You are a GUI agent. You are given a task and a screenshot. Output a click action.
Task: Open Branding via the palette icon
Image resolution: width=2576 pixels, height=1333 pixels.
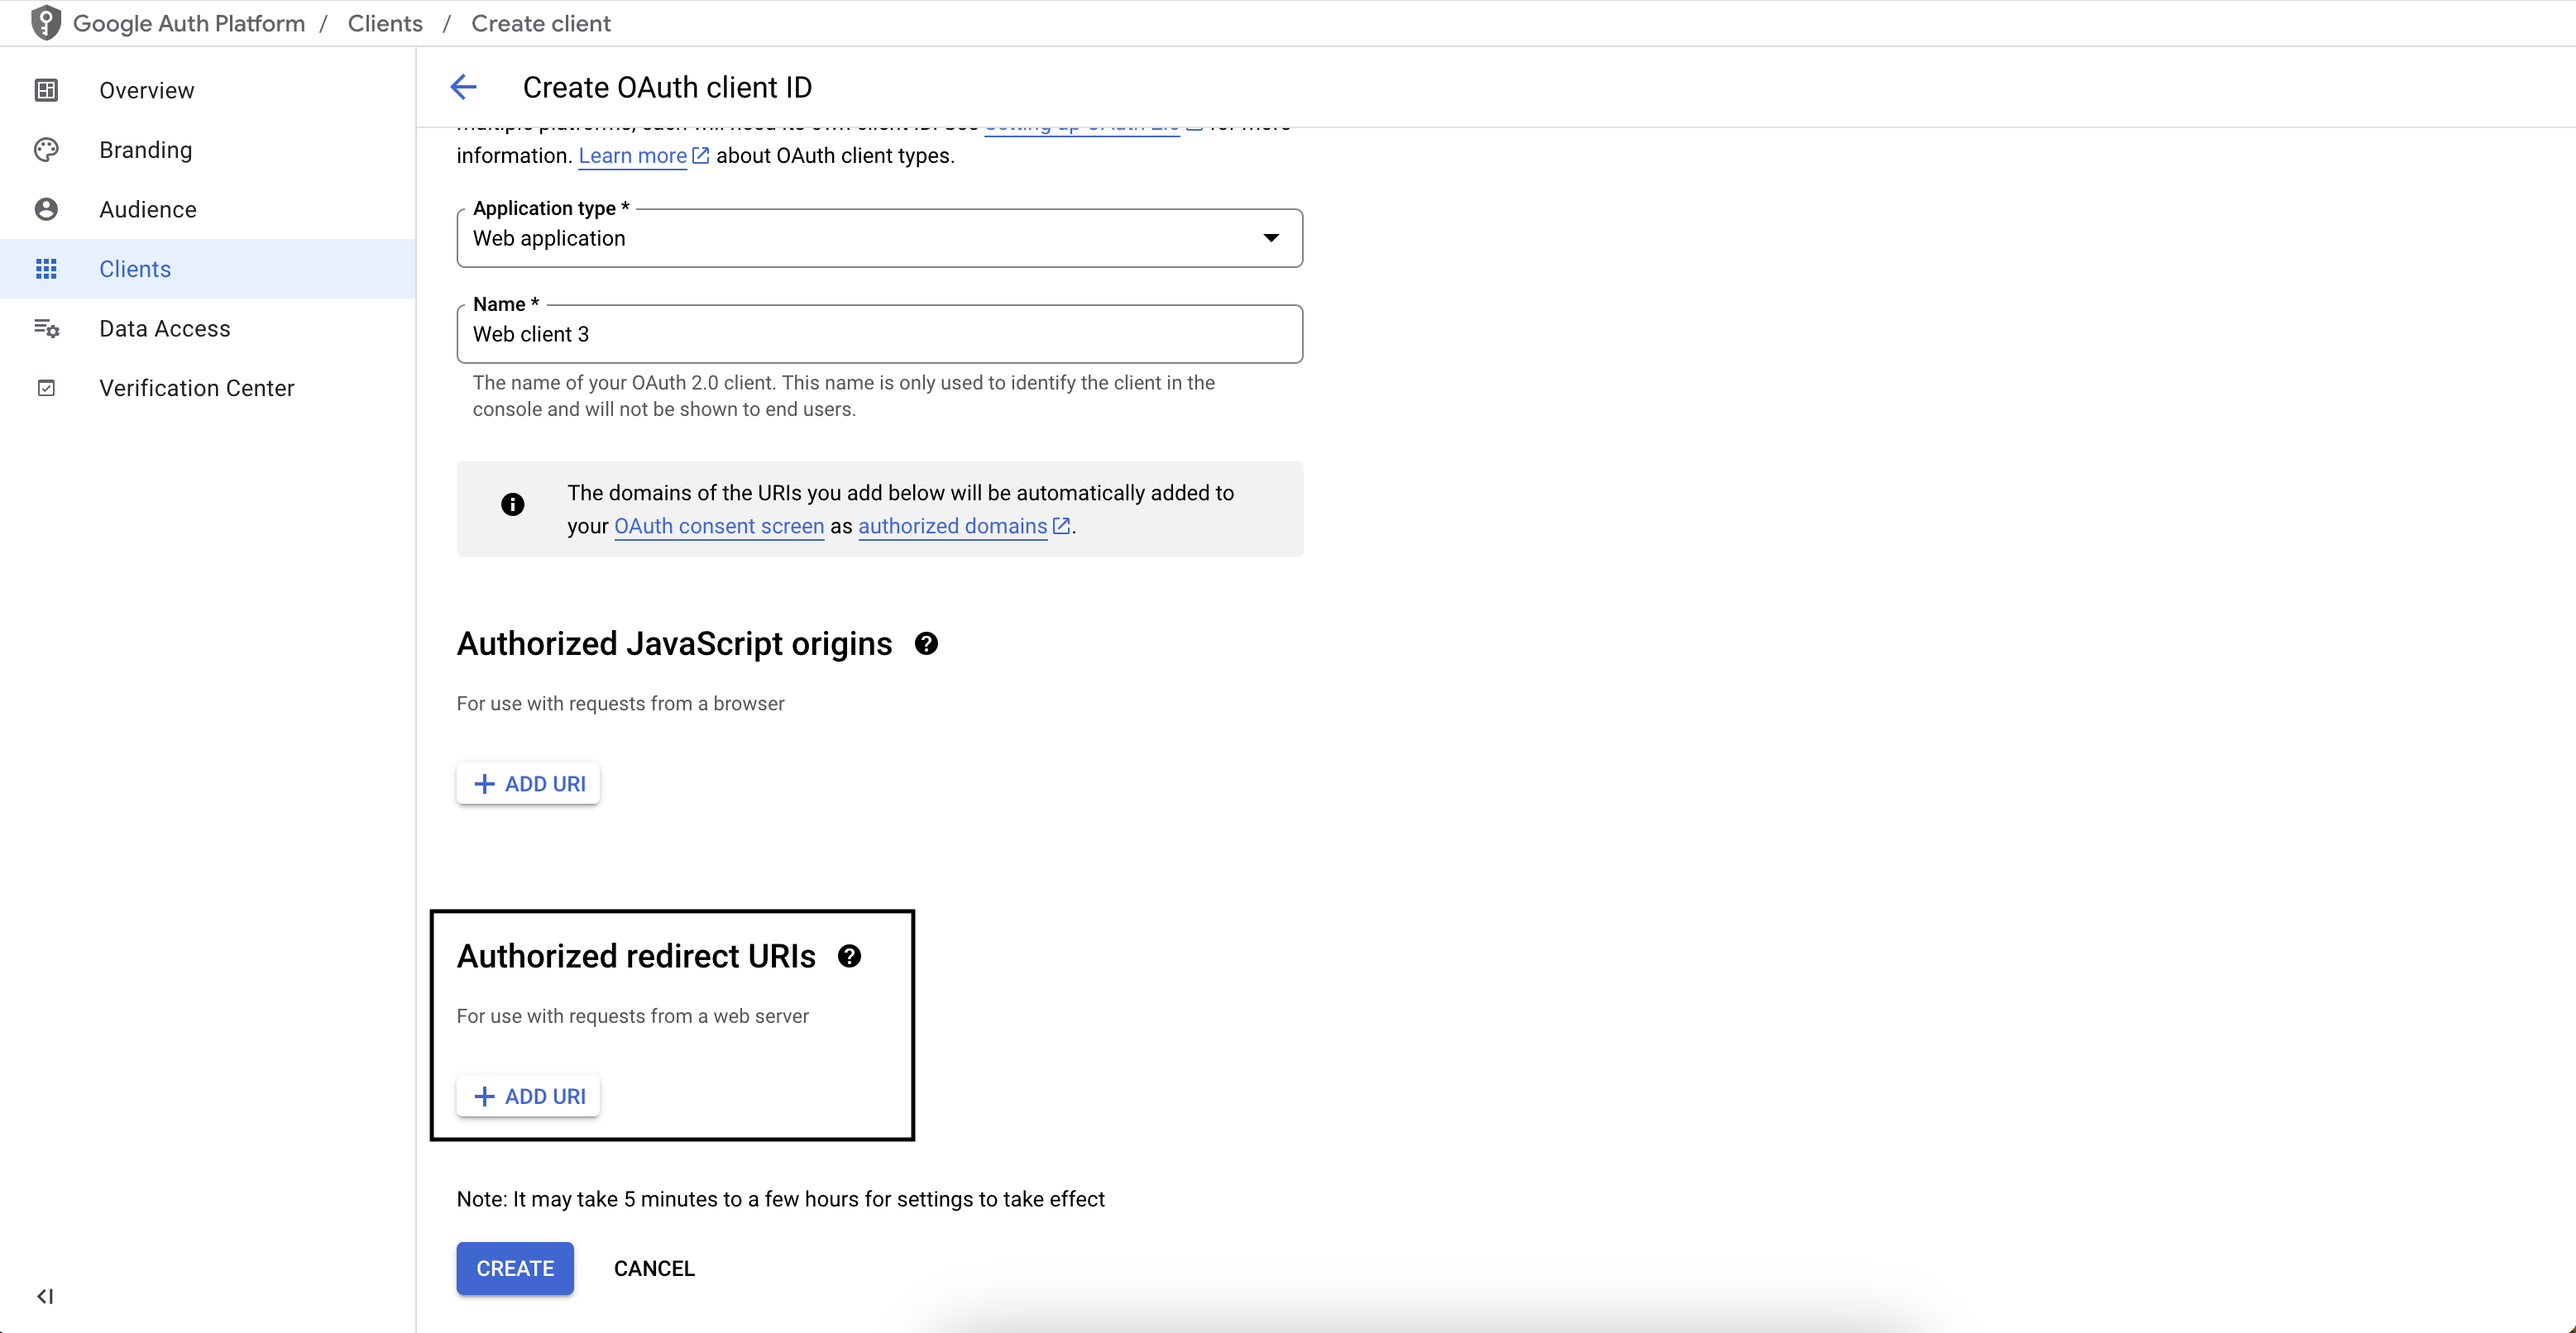[47, 149]
